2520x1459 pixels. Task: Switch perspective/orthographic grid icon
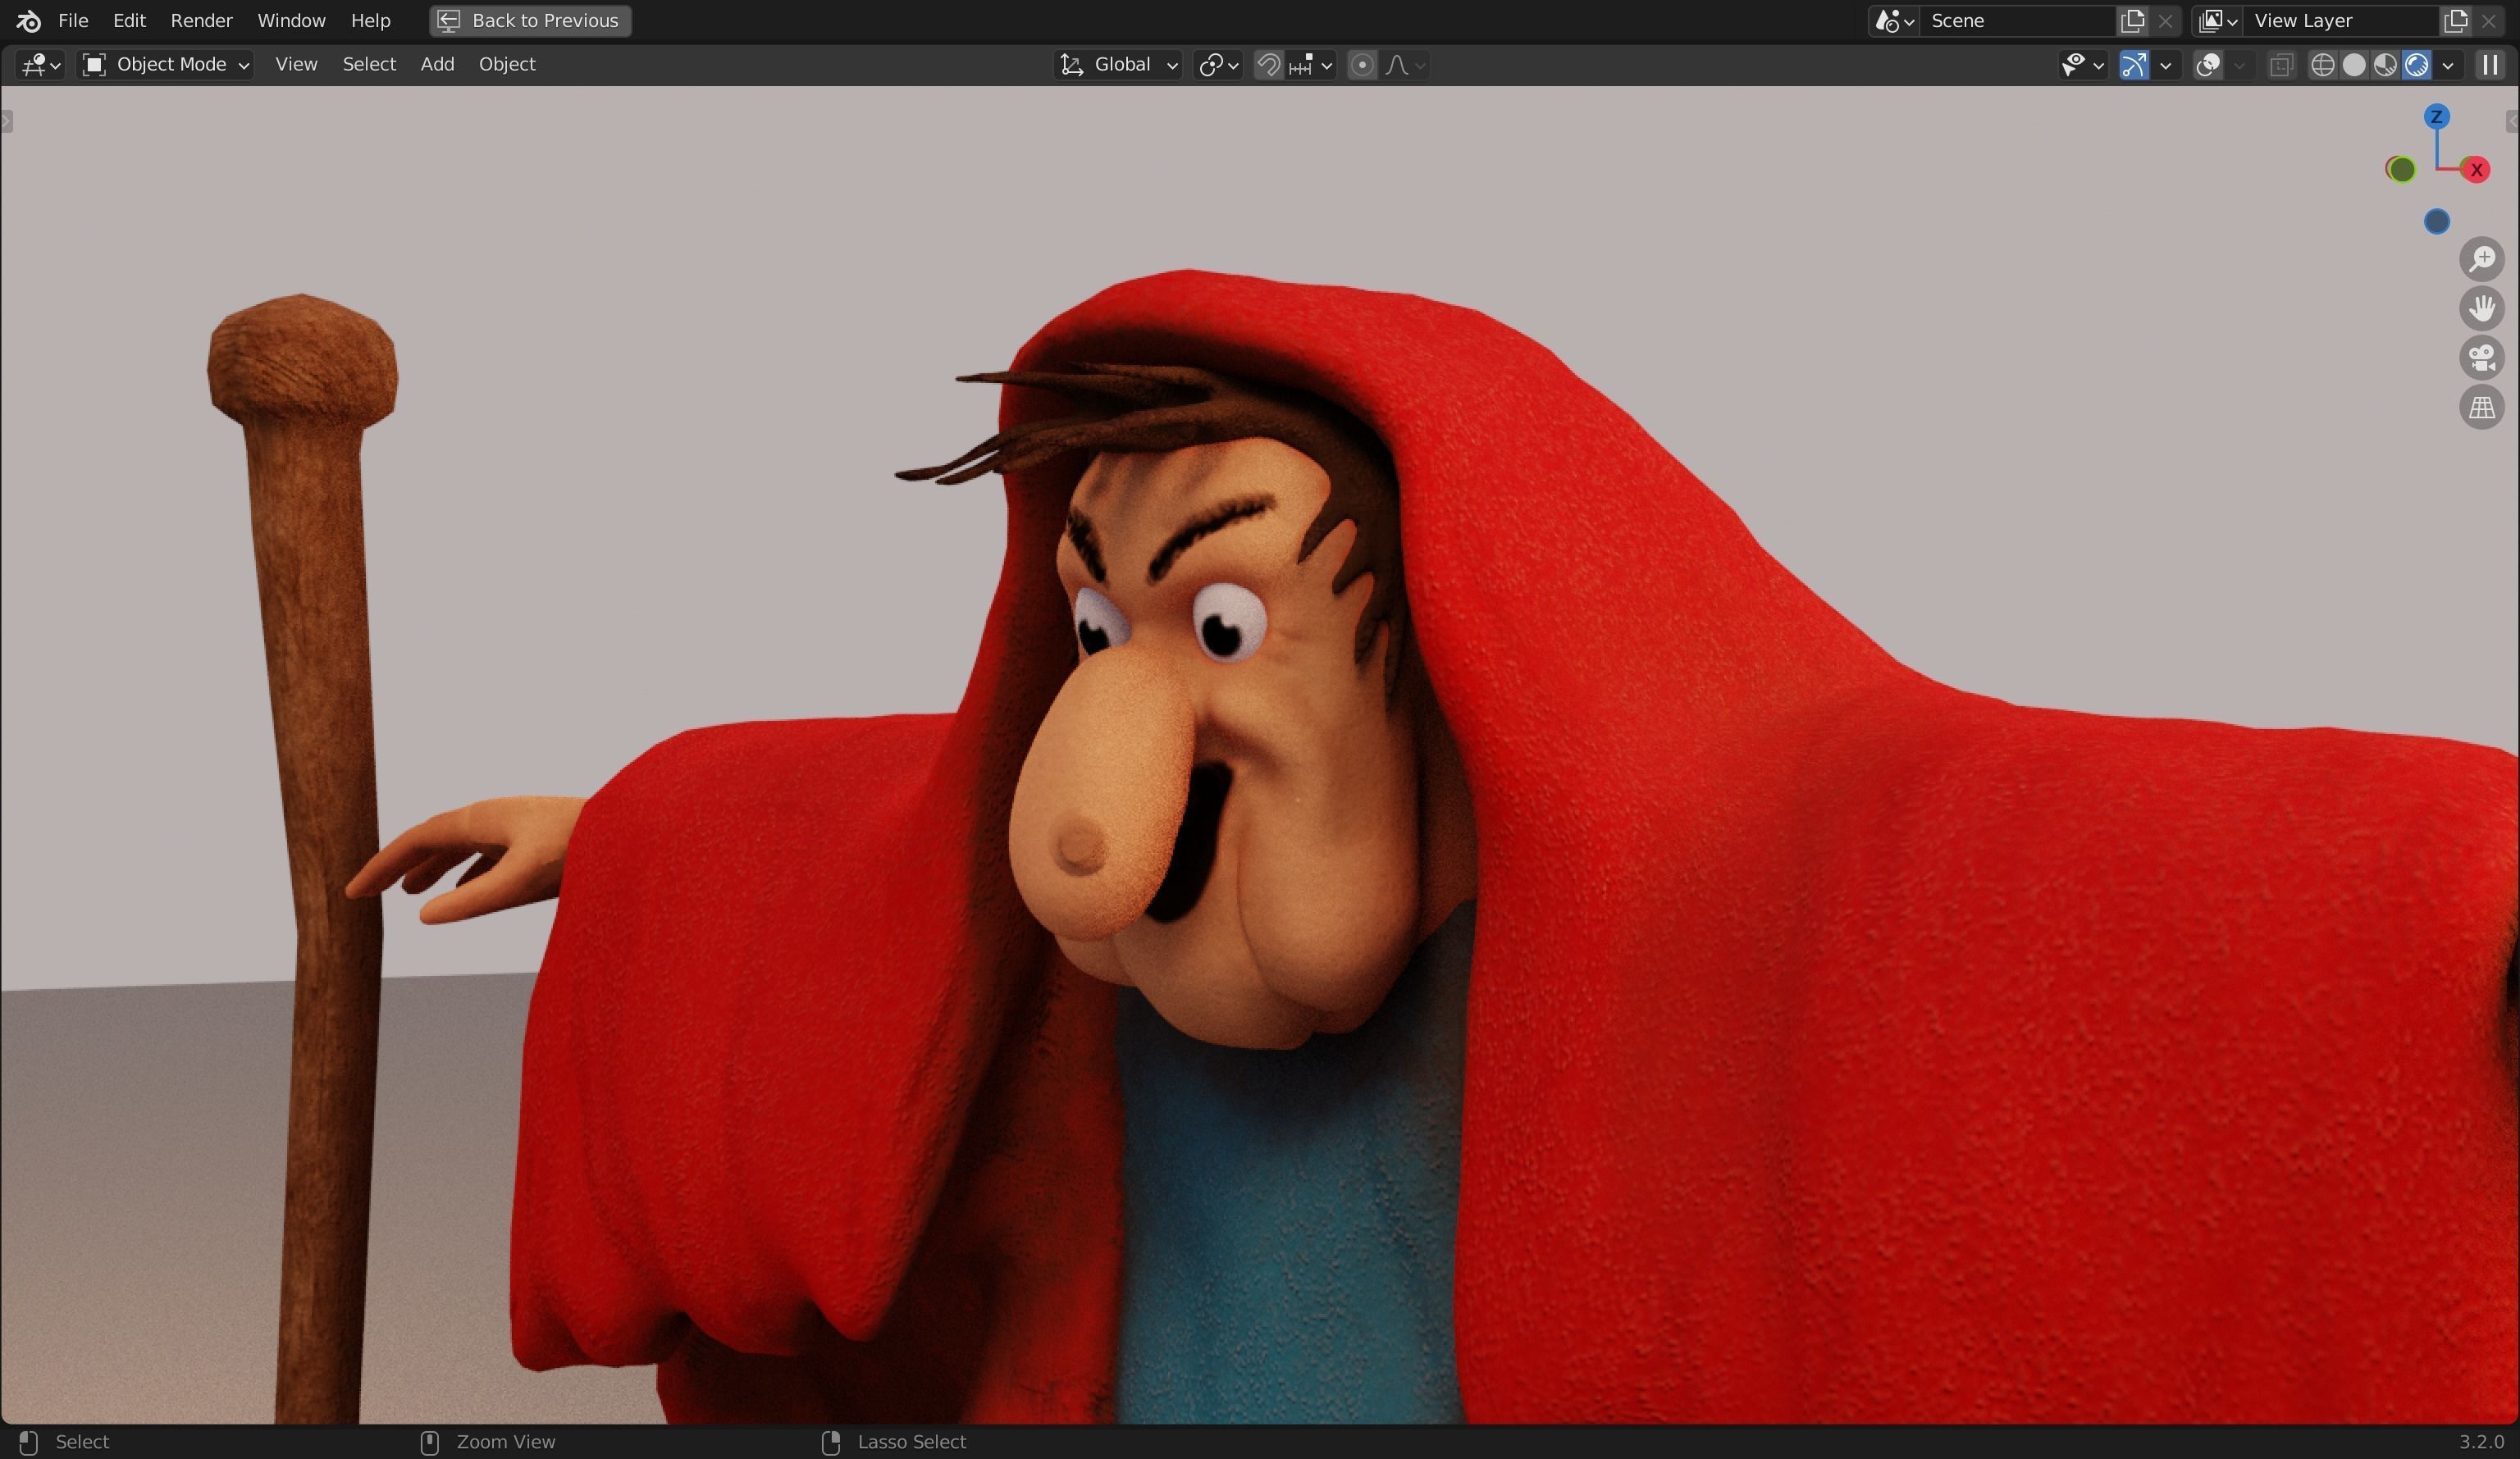2481,408
